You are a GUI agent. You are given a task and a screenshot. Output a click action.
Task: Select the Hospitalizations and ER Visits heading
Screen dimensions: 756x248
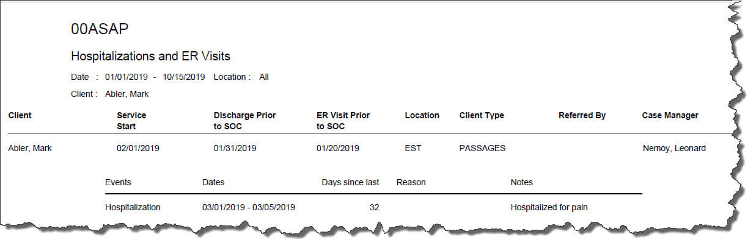click(x=150, y=56)
